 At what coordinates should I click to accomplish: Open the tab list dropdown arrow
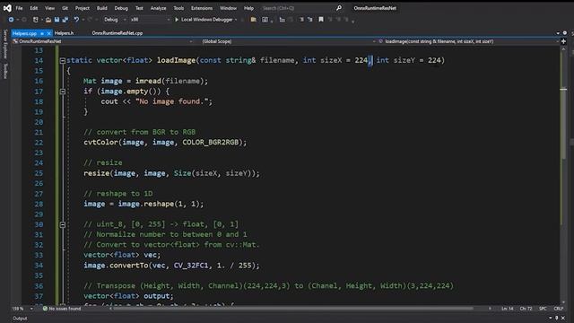tap(558, 33)
